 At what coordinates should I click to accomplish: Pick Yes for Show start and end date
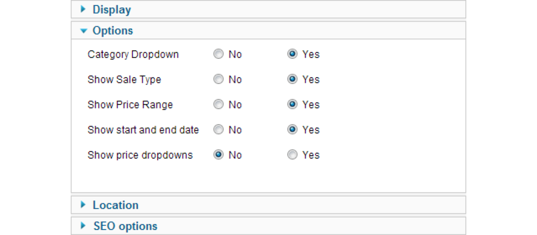[x=293, y=130]
